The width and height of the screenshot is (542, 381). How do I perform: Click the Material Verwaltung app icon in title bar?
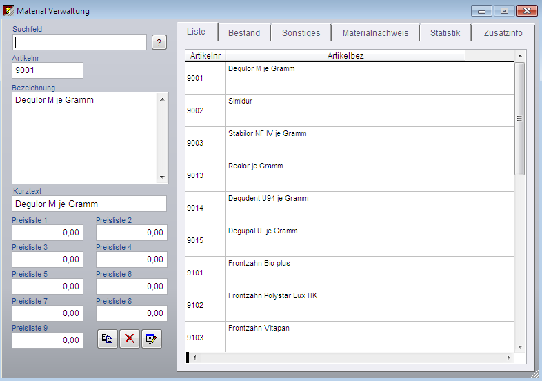8,11
